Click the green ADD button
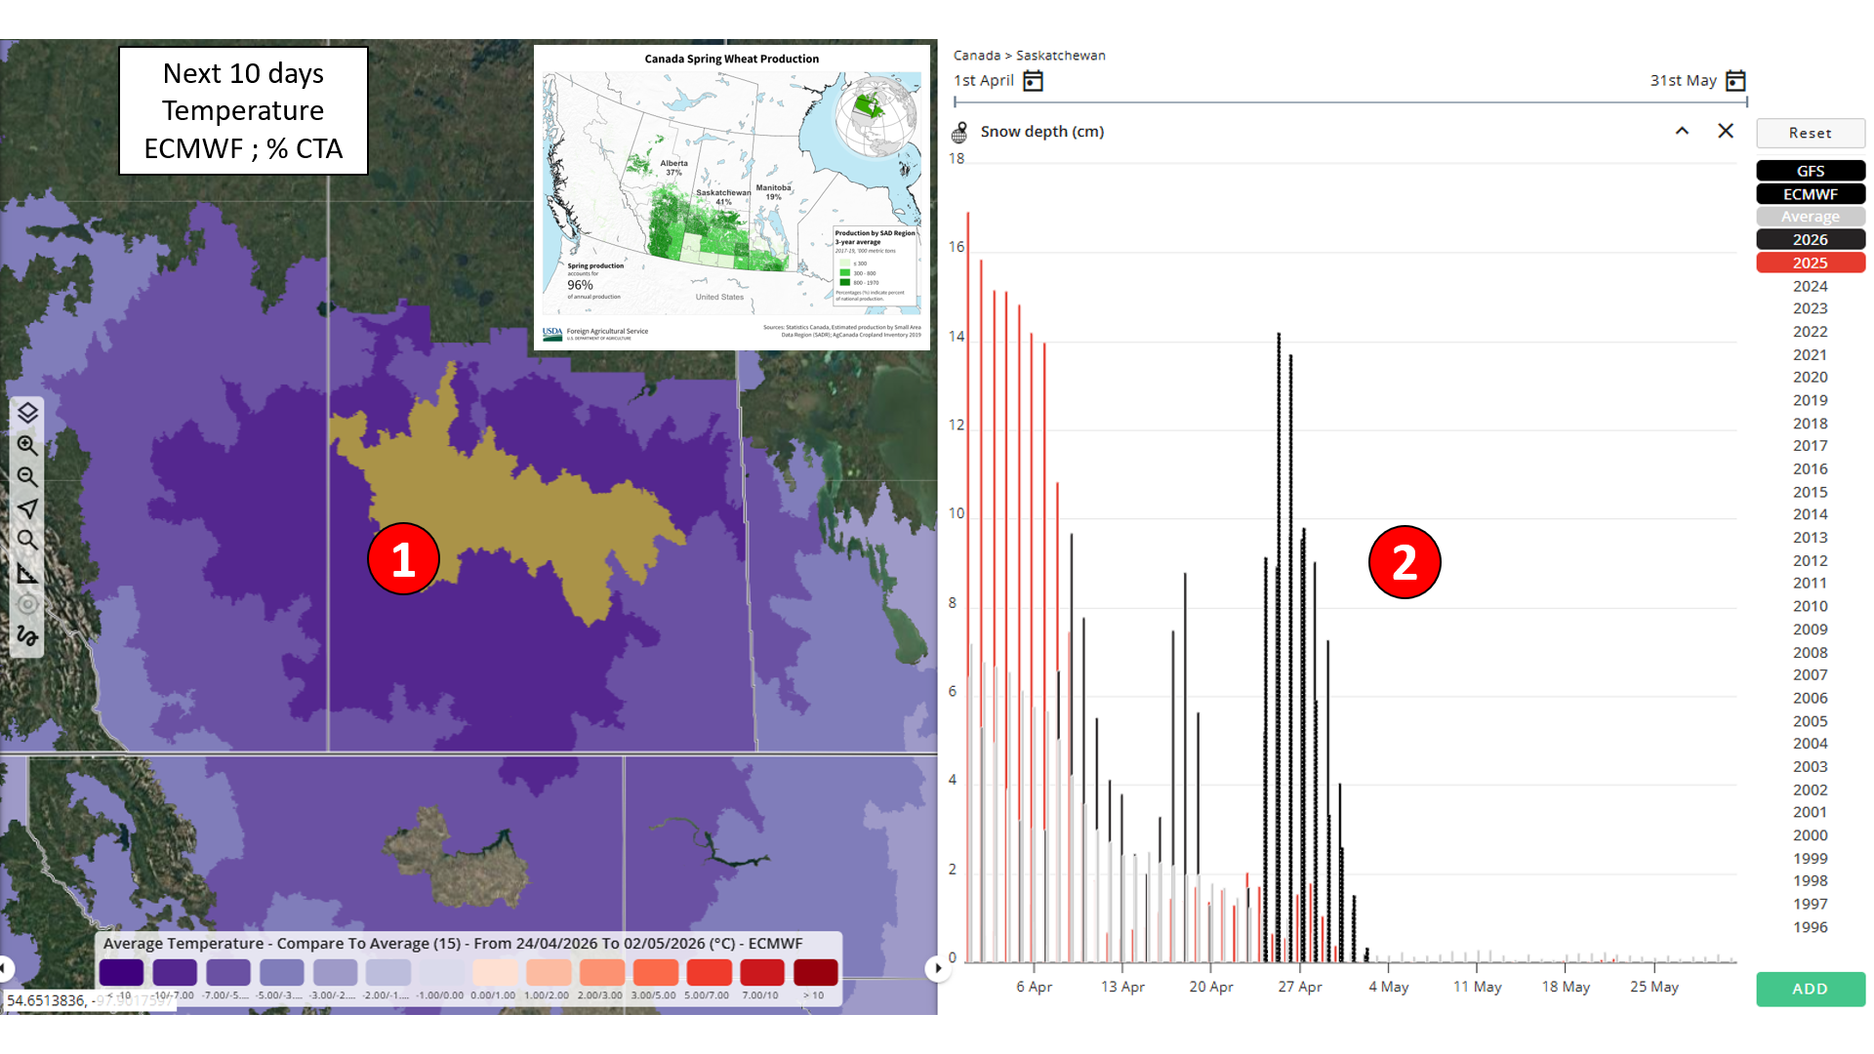Viewport: 1874px width, 1054px height. pyautogui.click(x=1810, y=989)
